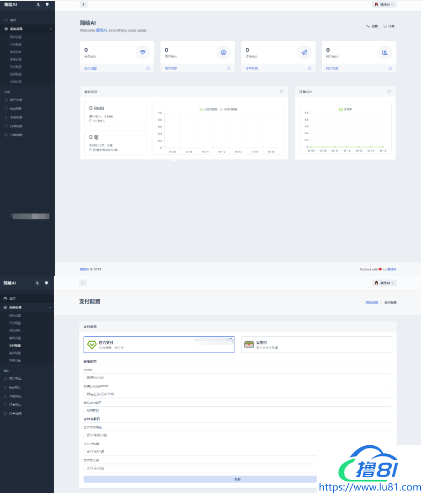
Task: Click the paper plane icon on 订单统计 card
Action: (x=304, y=52)
